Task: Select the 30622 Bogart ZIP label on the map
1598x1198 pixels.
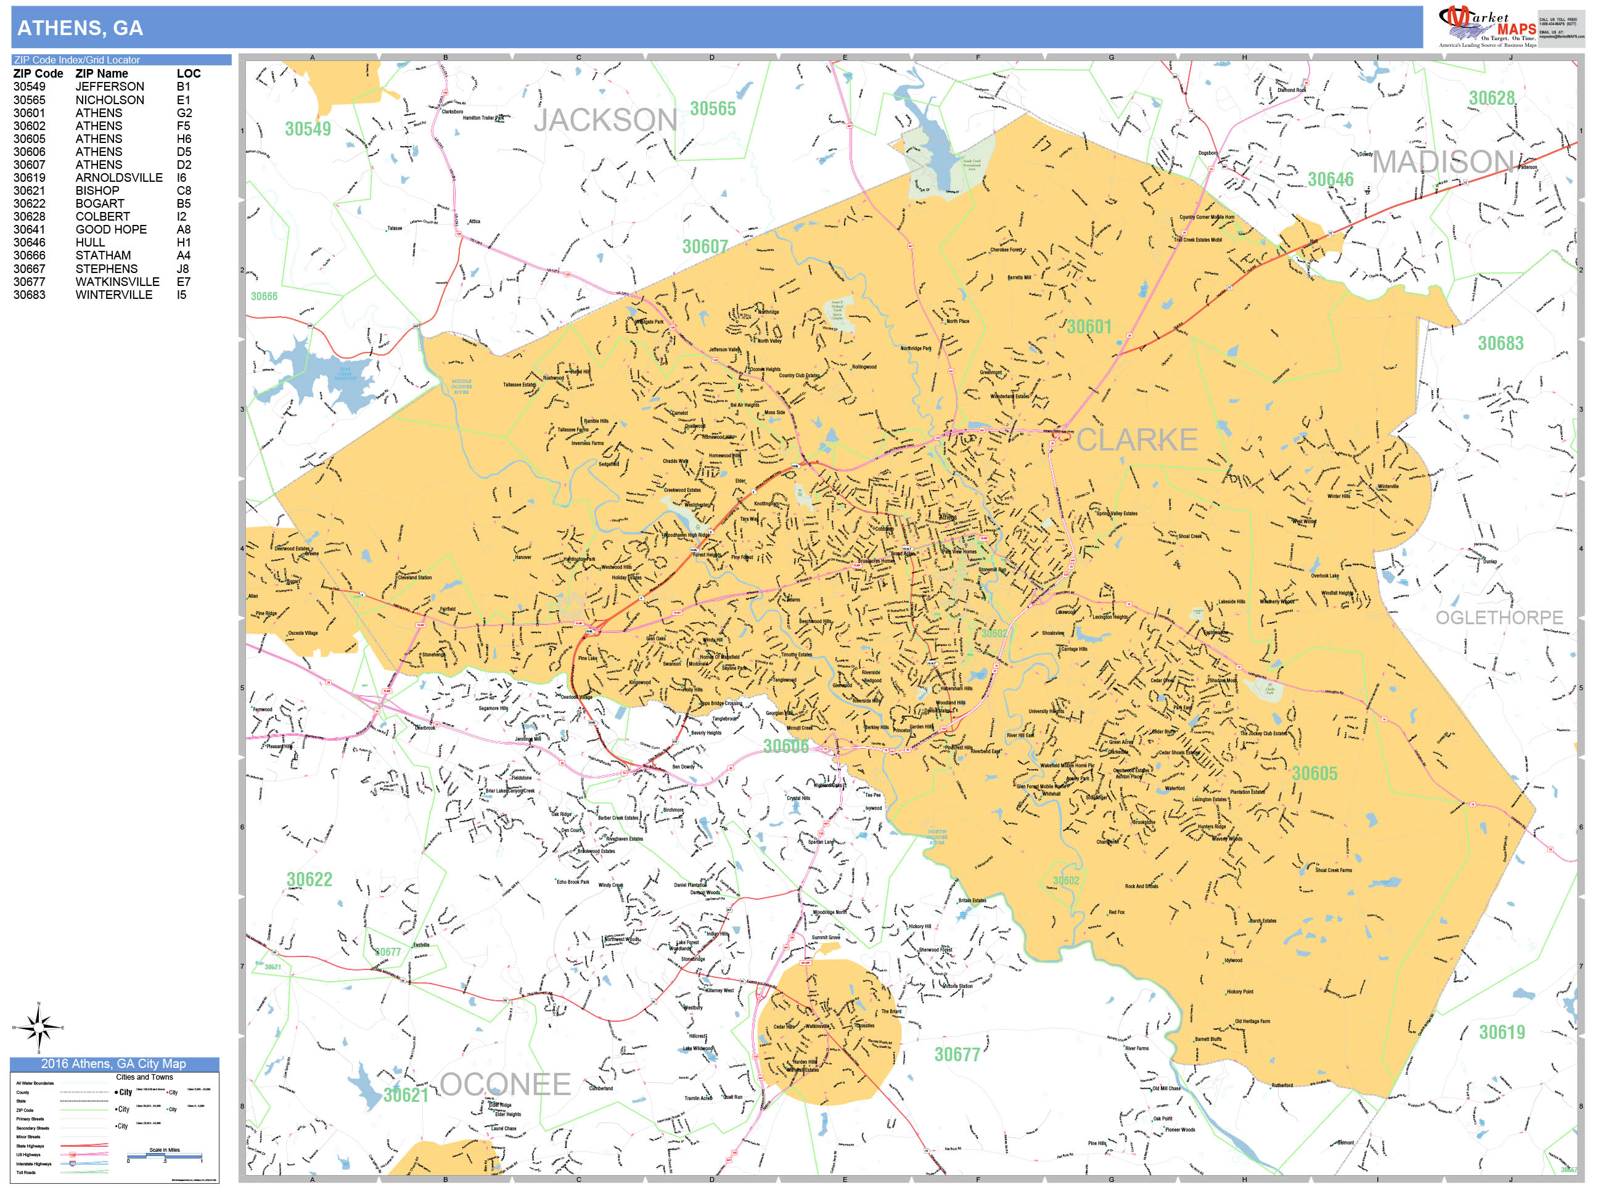Action: tap(309, 879)
